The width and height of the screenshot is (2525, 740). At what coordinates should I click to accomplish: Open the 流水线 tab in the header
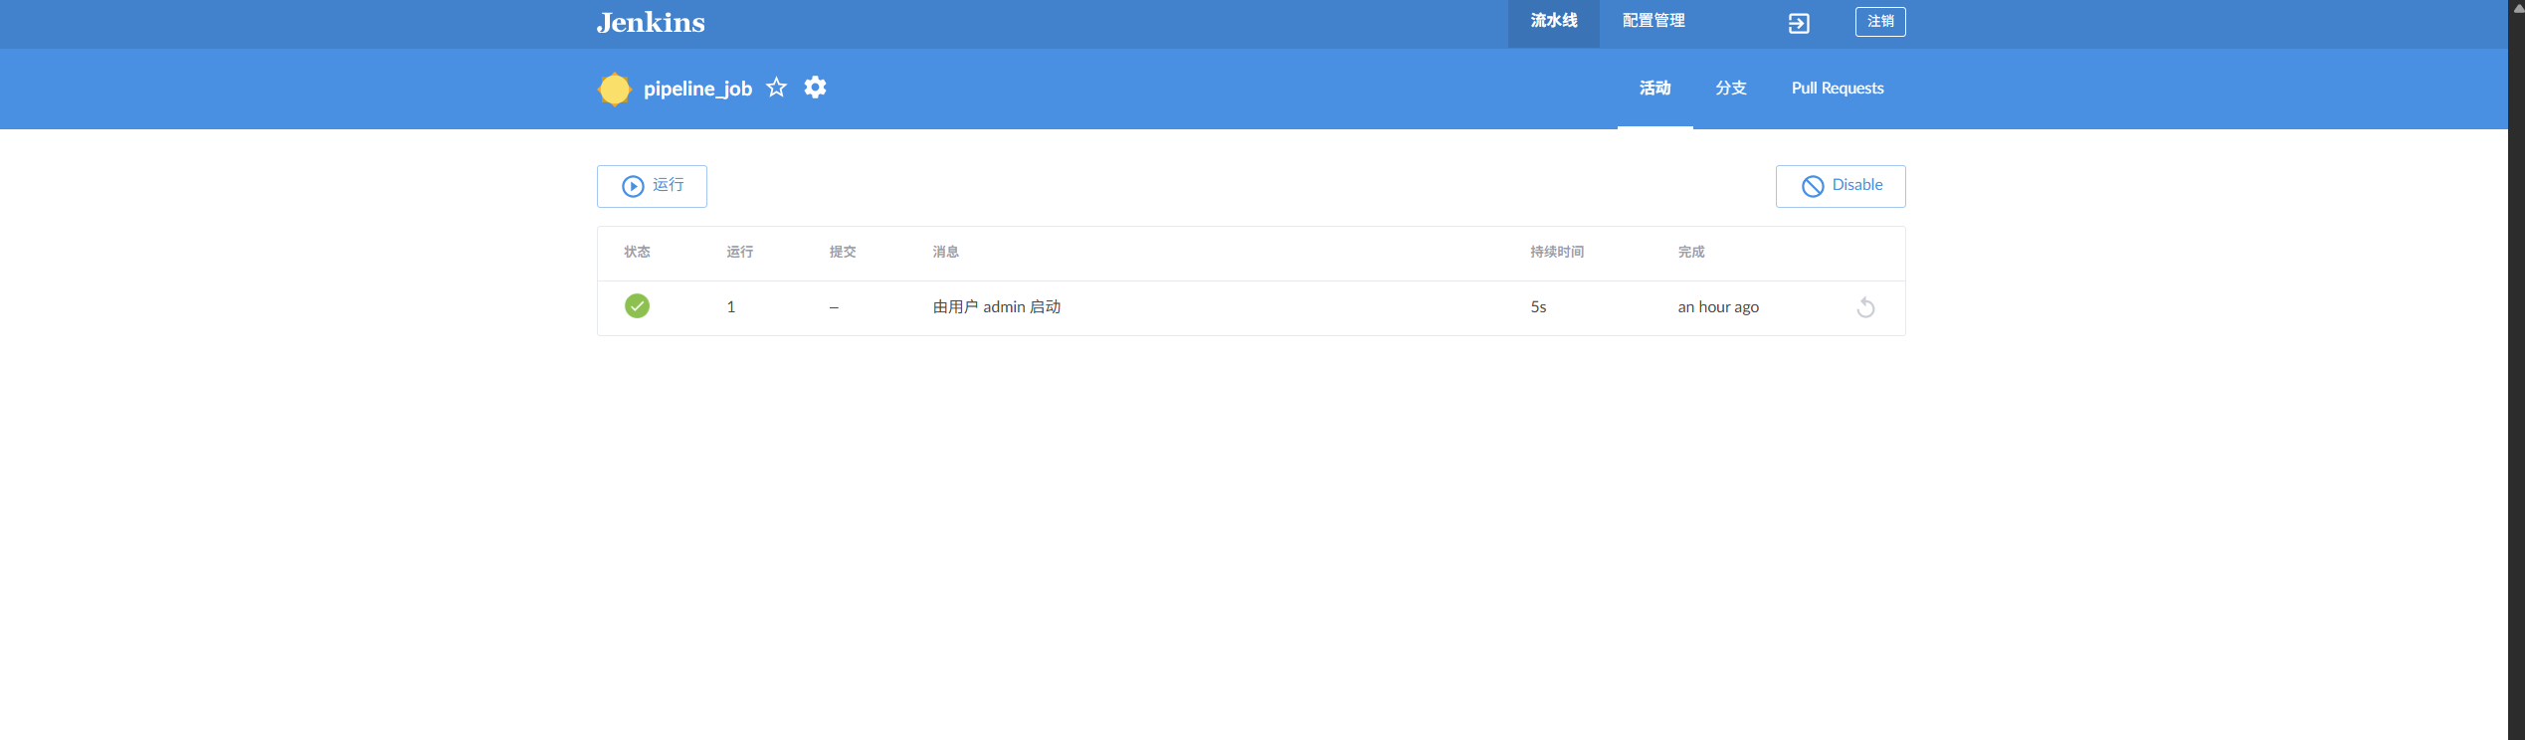(1553, 22)
